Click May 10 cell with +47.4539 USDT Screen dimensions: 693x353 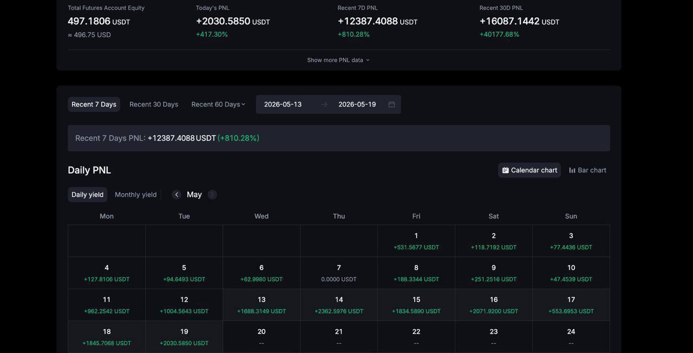tap(571, 273)
